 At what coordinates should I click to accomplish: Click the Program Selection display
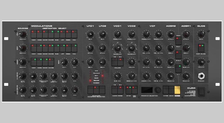pos(147,90)
